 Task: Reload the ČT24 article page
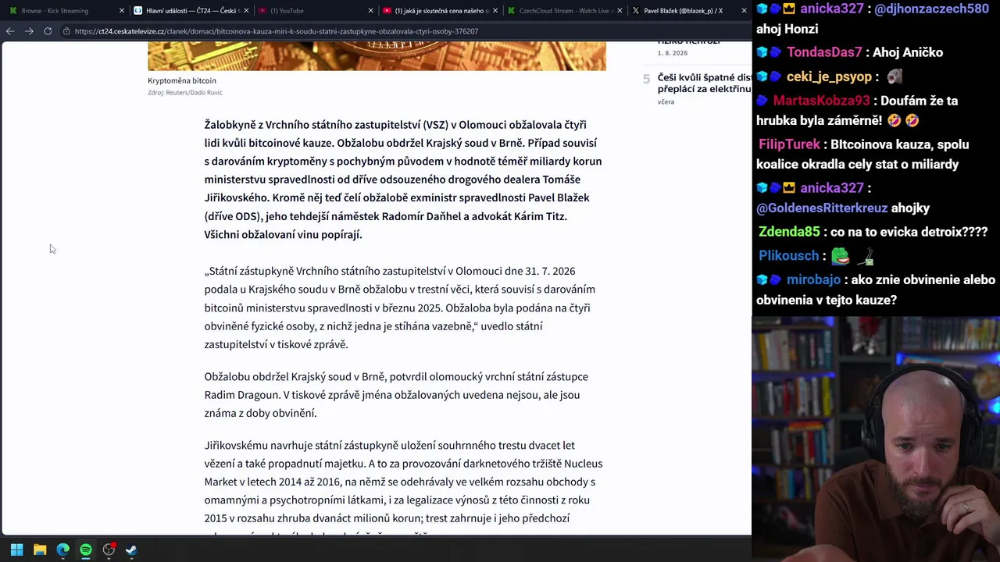tap(48, 31)
